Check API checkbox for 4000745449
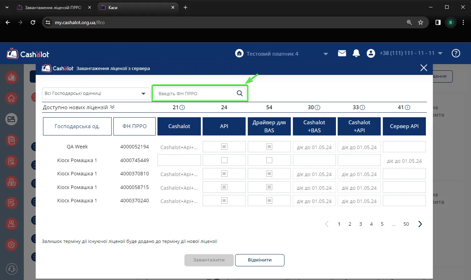The width and height of the screenshot is (471, 280). (x=224, y=160)
